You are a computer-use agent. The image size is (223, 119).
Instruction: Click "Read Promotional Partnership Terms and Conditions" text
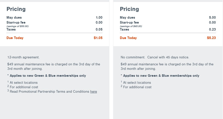49,92
